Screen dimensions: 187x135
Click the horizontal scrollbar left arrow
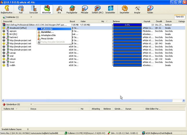click(x=3, y=101)
